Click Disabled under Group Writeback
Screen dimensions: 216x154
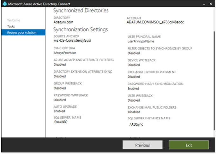60,88
